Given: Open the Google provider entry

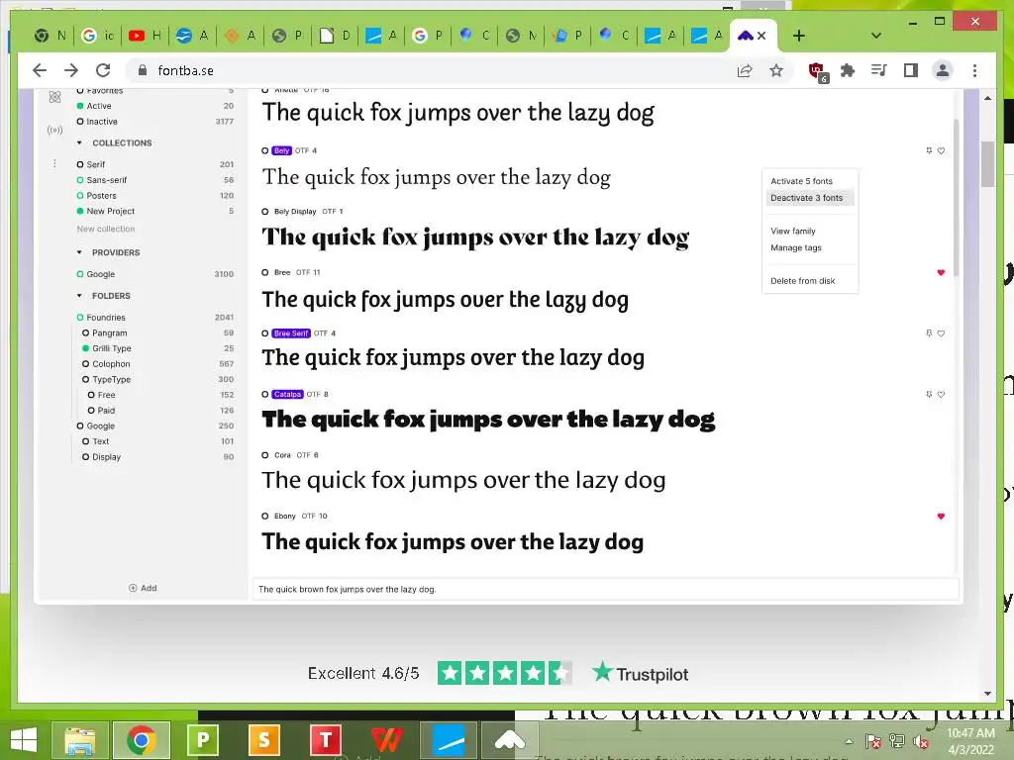Looking at the screenshot, I should (x=101, y=274).
